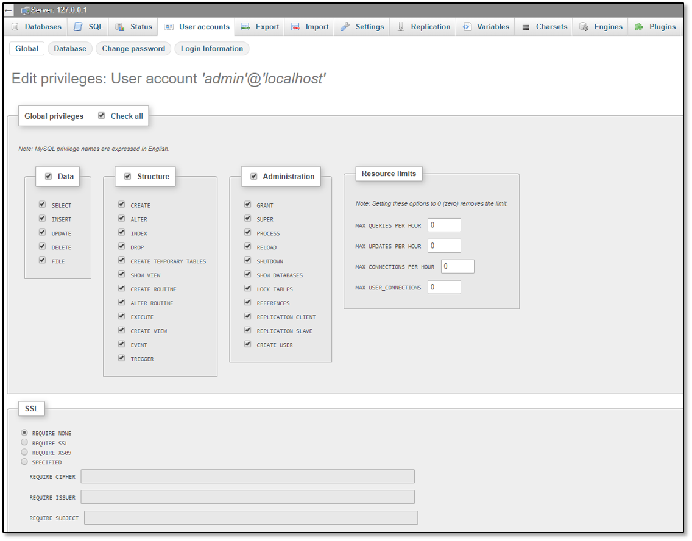The width and height of the screenshot is (692, 541).
Task: Uncheck the CREATE TEMPORARY TABLES privilege
Action: tap(121, 260)
